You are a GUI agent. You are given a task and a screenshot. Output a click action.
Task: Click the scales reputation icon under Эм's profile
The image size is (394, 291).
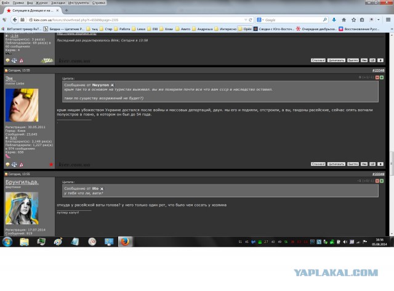[x=14, y=165]
